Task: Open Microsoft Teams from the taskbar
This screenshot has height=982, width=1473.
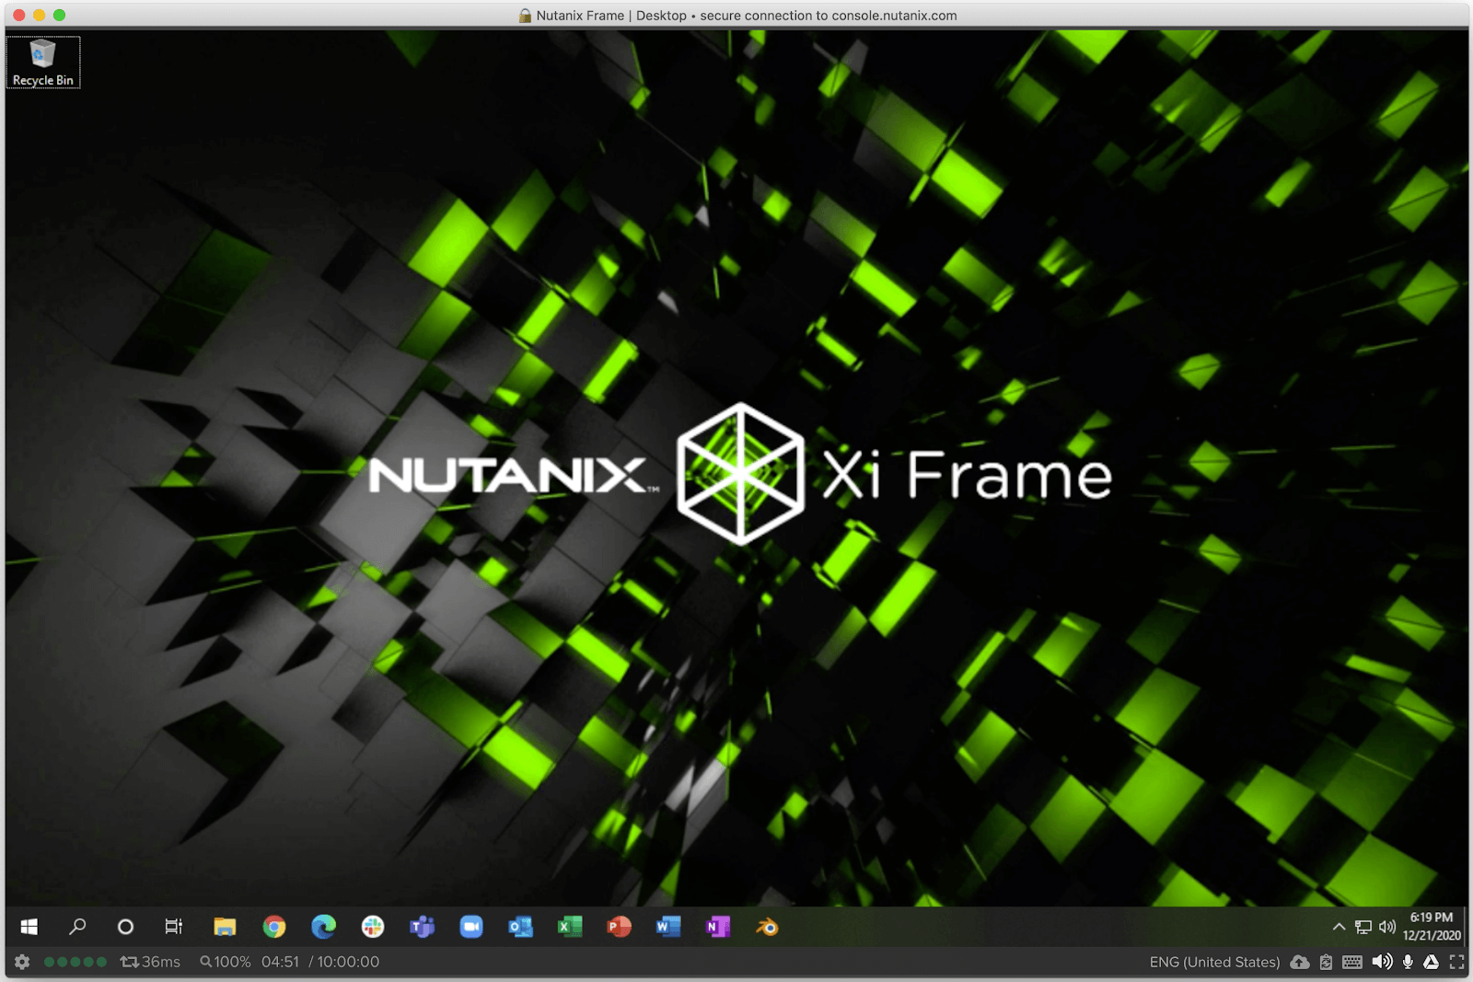Action: (422, 927)
